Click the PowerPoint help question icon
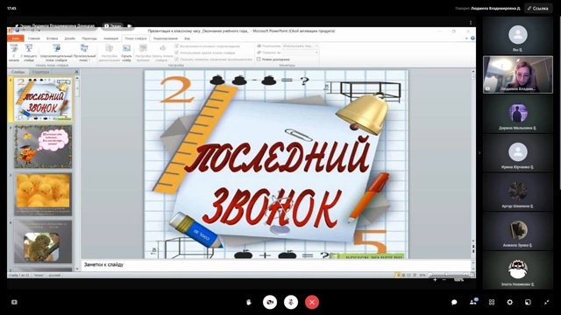 [x=472, y=38]
